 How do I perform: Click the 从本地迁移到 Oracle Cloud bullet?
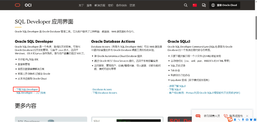click(32, 78)
